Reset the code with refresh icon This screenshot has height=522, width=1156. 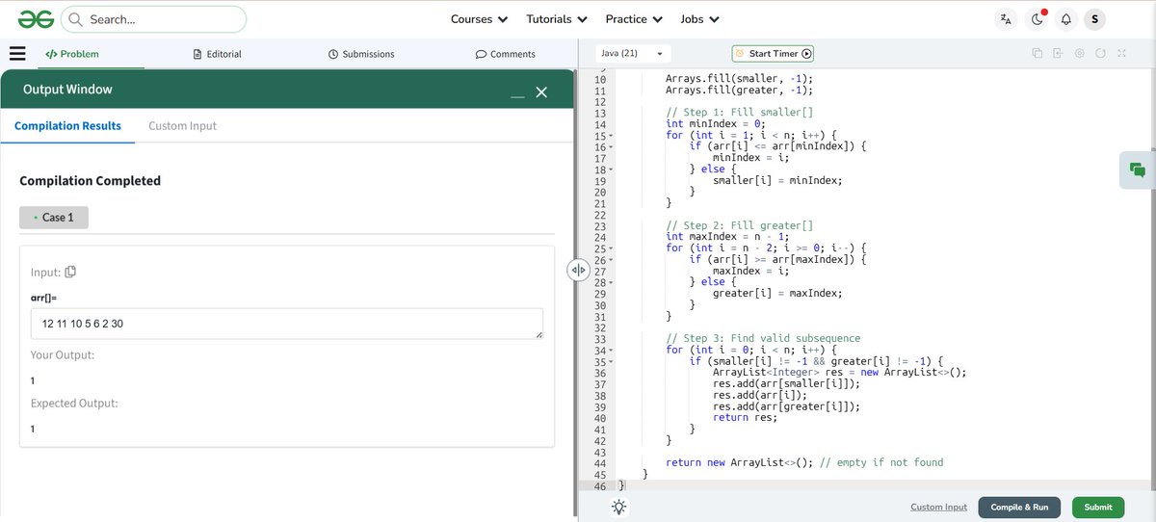[1100, 54]
